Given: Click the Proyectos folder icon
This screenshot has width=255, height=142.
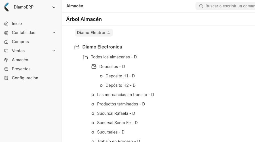Looking at the screenshot, I should pyautogui.click(x=6, y=69).
